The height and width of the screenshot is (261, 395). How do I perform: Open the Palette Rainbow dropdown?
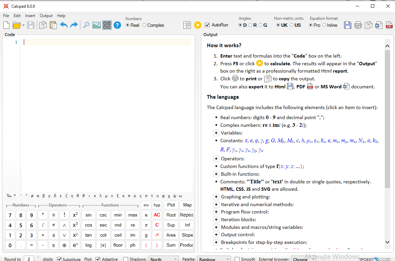click(214, 259)
